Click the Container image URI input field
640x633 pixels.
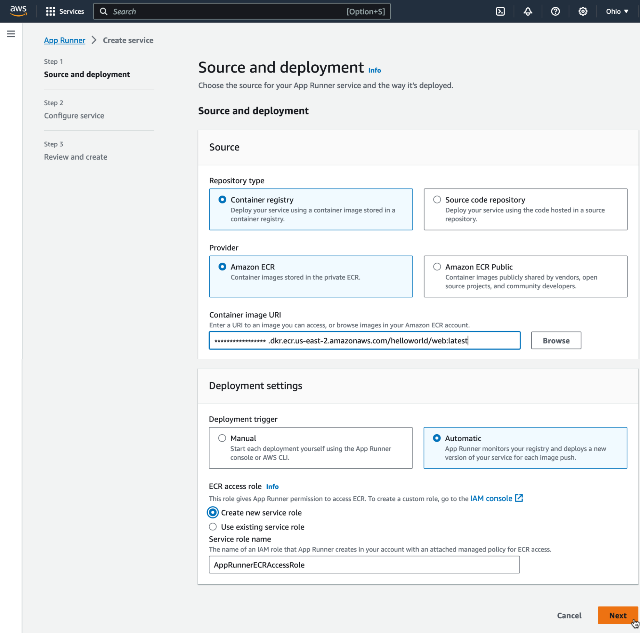(364, 340)
